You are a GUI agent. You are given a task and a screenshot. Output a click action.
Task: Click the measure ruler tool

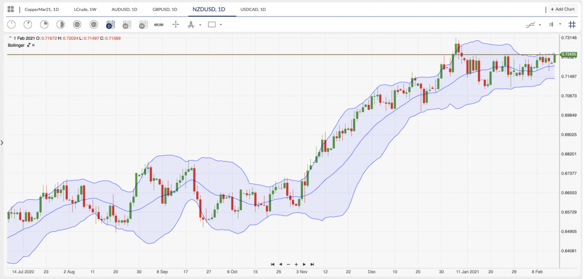pos(159,24)
